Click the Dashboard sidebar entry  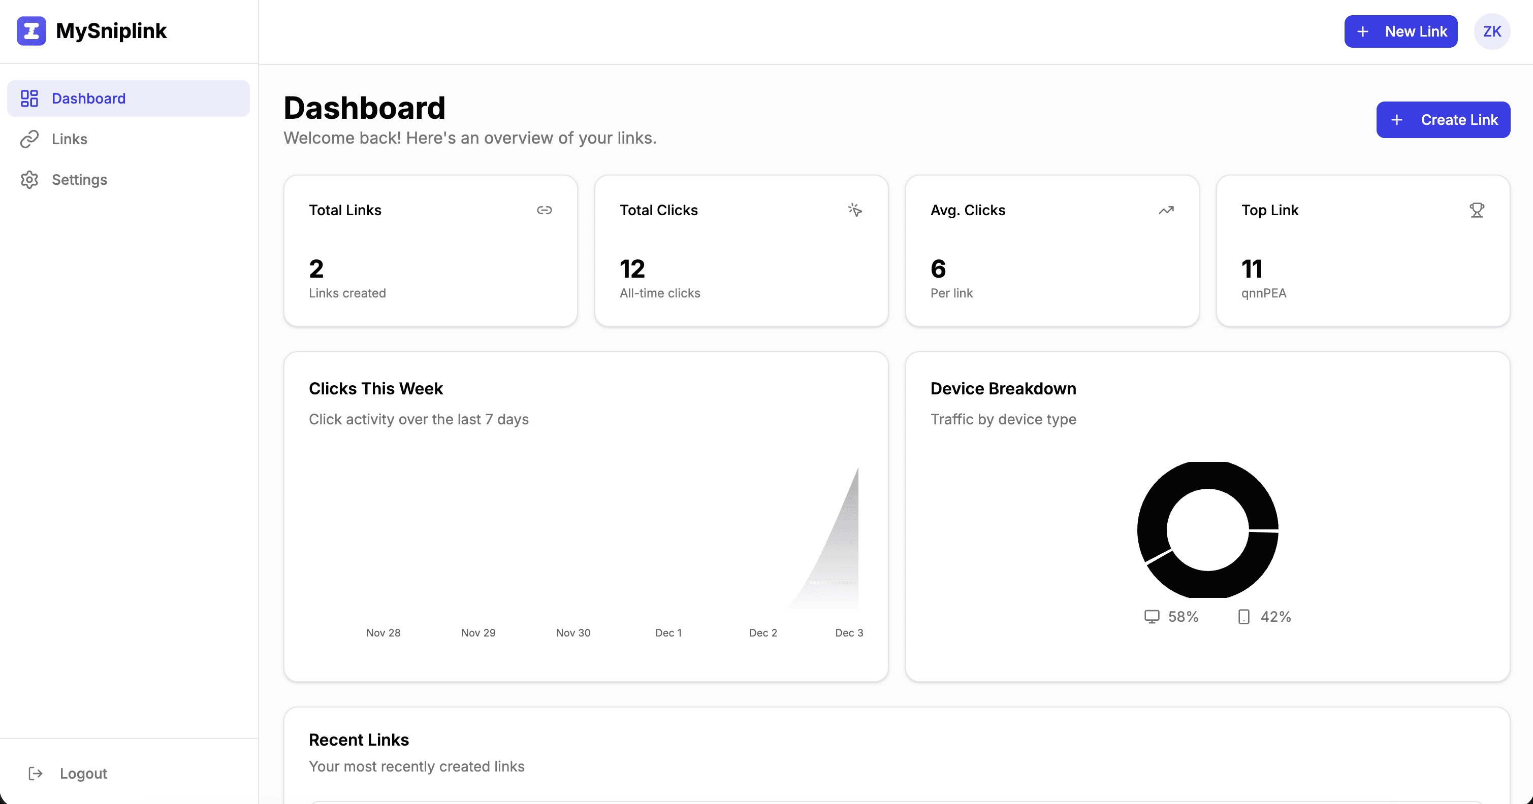88,98
